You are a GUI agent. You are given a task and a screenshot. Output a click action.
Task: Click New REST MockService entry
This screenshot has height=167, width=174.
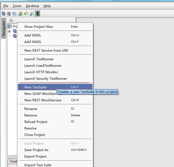(55, 100)
